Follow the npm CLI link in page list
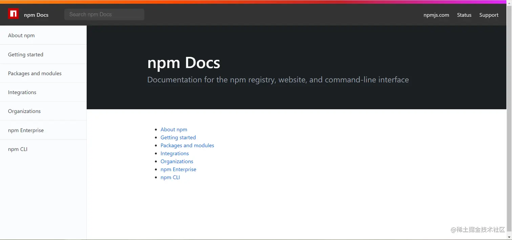512x240 pixels. 170,178
